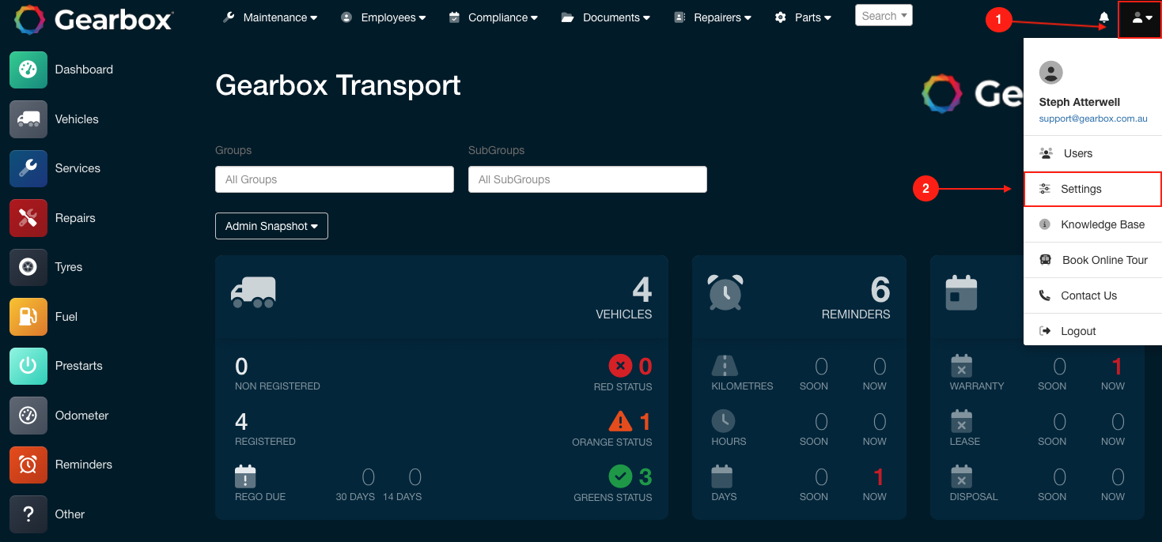
Task: Click the All SubGroups input field
Action: [x=588, y=179]
